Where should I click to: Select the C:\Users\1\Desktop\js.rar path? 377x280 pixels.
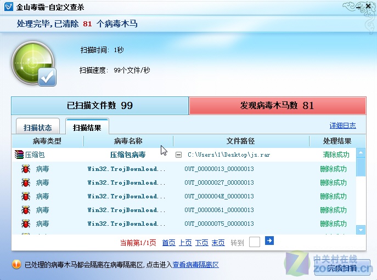[x=229, y=155]
